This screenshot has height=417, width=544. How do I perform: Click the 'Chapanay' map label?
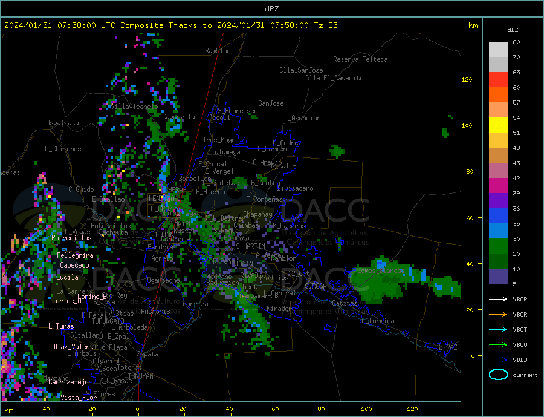tap(257, 214)
